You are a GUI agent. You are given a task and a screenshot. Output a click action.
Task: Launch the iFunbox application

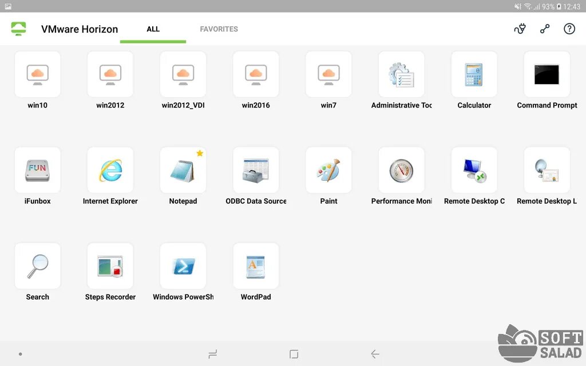pos(37,170)
